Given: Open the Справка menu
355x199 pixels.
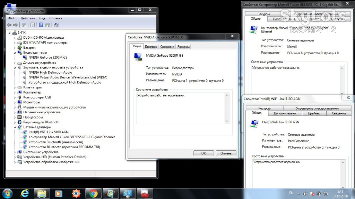Looking at the screenshot, I should click(56, 18).
